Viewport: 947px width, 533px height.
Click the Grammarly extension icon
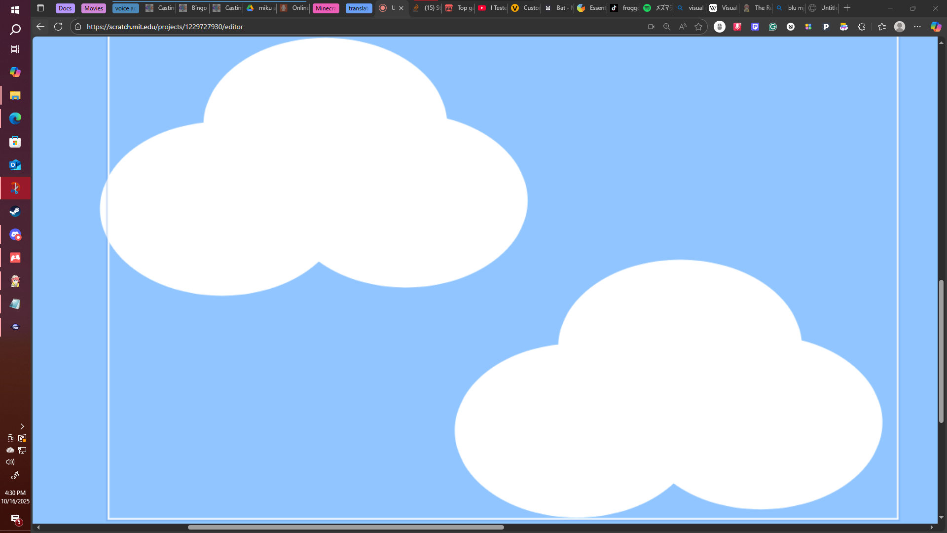pyautogui.click(x=773, y=27)
